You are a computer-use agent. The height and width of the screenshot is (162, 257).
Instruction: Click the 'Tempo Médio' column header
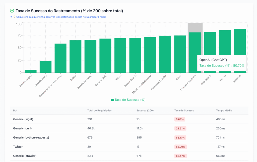[x=224, y=110]
